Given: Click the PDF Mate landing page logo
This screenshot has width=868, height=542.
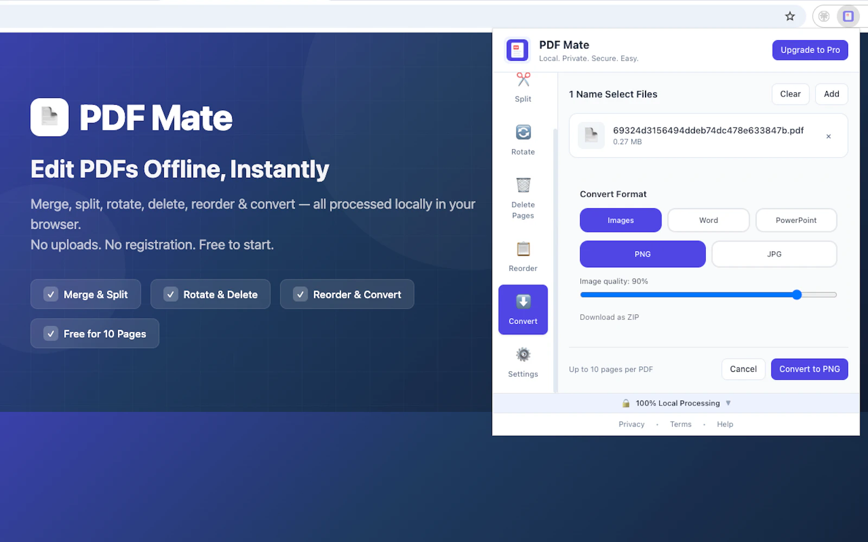Looking at the screenshot, I should (x=49, y=117).
